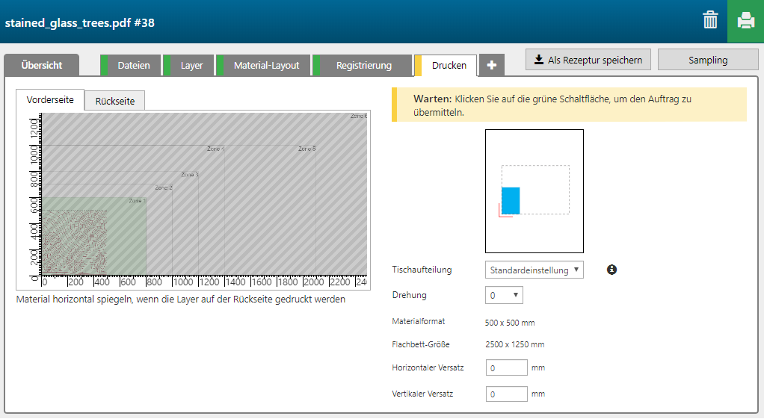Open the Tischaufteilung dropdown
This screenshot has width=764, height=419.
534,270
